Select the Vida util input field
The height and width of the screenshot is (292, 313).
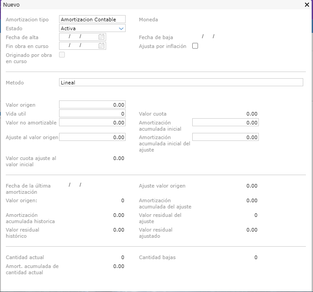(x=92, y=114)
